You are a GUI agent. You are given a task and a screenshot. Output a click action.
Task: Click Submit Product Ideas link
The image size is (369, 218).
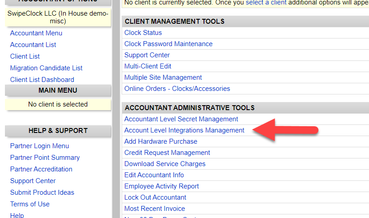tap(42, 192)
